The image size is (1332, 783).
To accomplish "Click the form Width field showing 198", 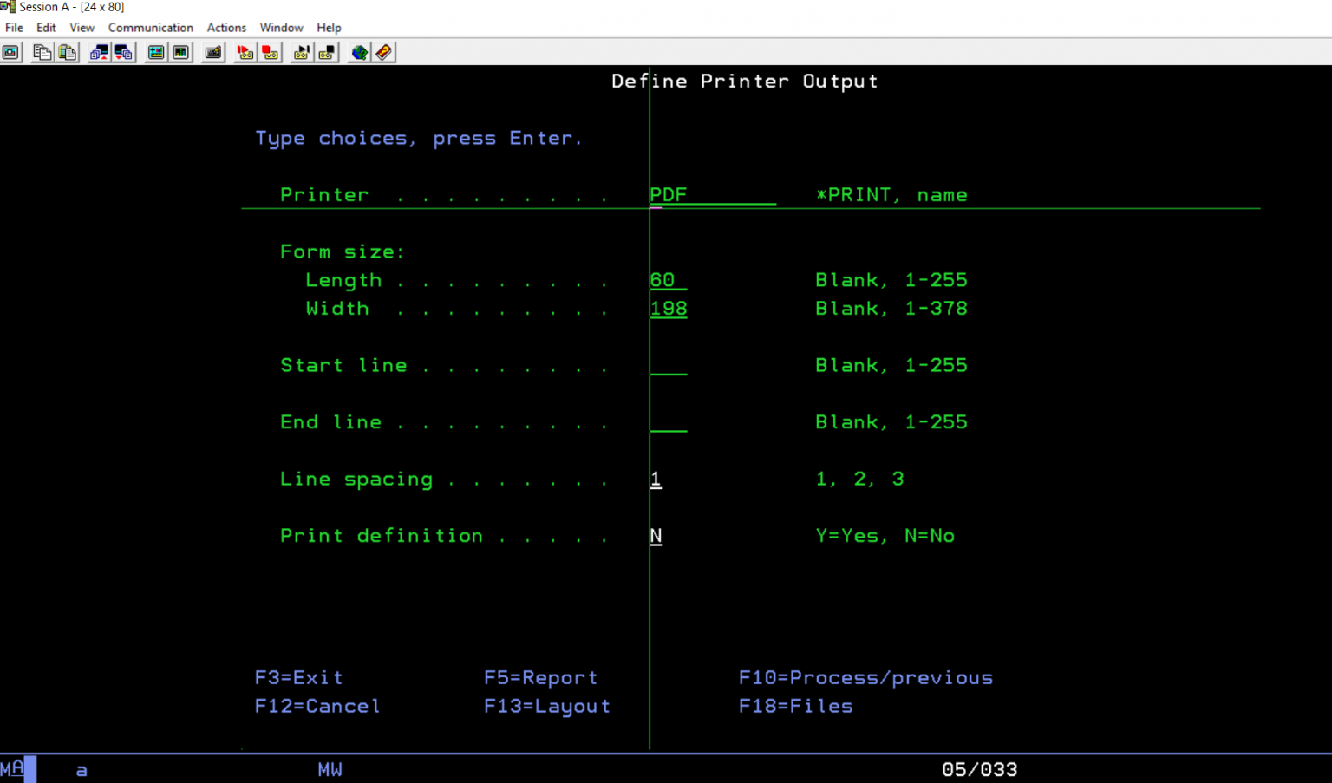I will pyautogui.click(x=668, y=308).
